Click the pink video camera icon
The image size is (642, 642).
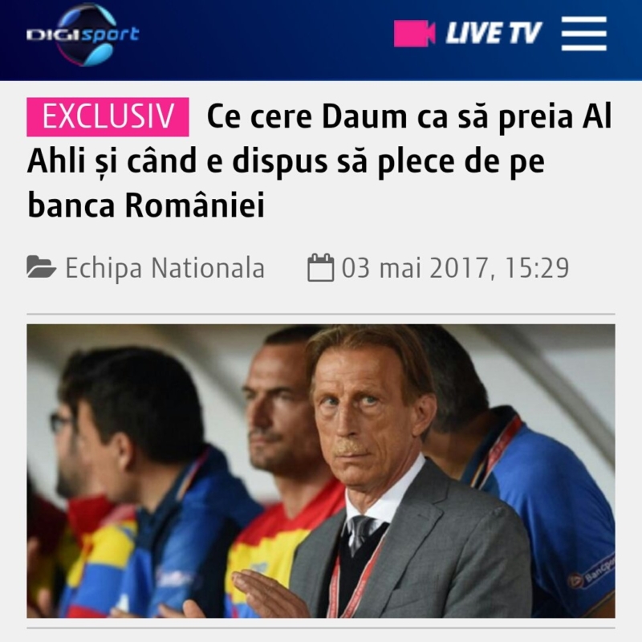[414, 33]
